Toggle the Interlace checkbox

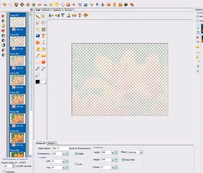click(x=5, y=172)
